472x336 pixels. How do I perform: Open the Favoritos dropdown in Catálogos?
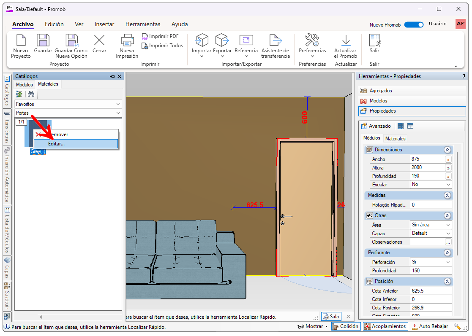pyautogui.click(x=68, y=104)
